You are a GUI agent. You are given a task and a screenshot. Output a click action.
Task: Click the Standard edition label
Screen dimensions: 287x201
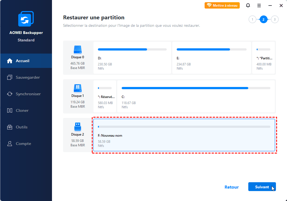tap(26, 40)
